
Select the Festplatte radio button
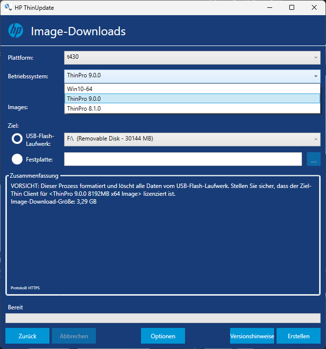click(17, 159)
